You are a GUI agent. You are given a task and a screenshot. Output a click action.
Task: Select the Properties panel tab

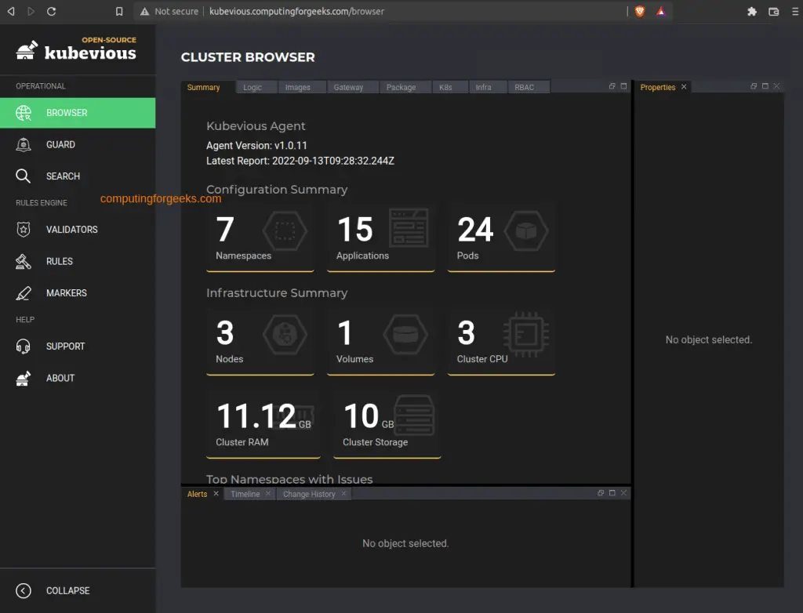point(658,87)
